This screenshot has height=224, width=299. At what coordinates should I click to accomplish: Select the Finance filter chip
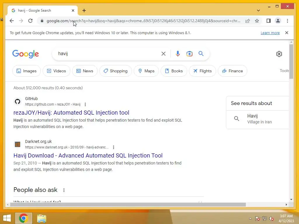(232, 71)
